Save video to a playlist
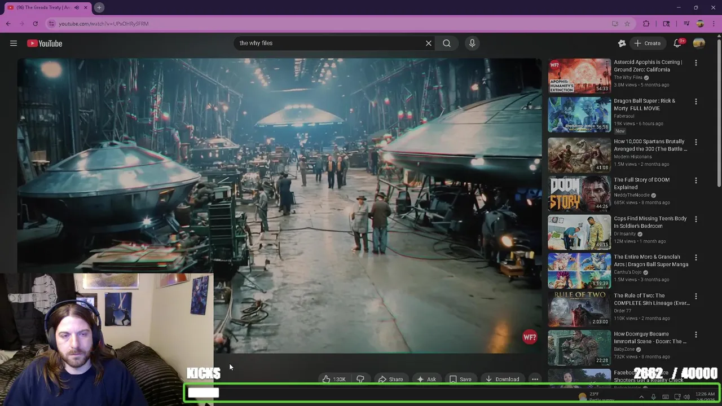Screen dimensions: 722x406 pyautogui.click(x=460, y=379)
